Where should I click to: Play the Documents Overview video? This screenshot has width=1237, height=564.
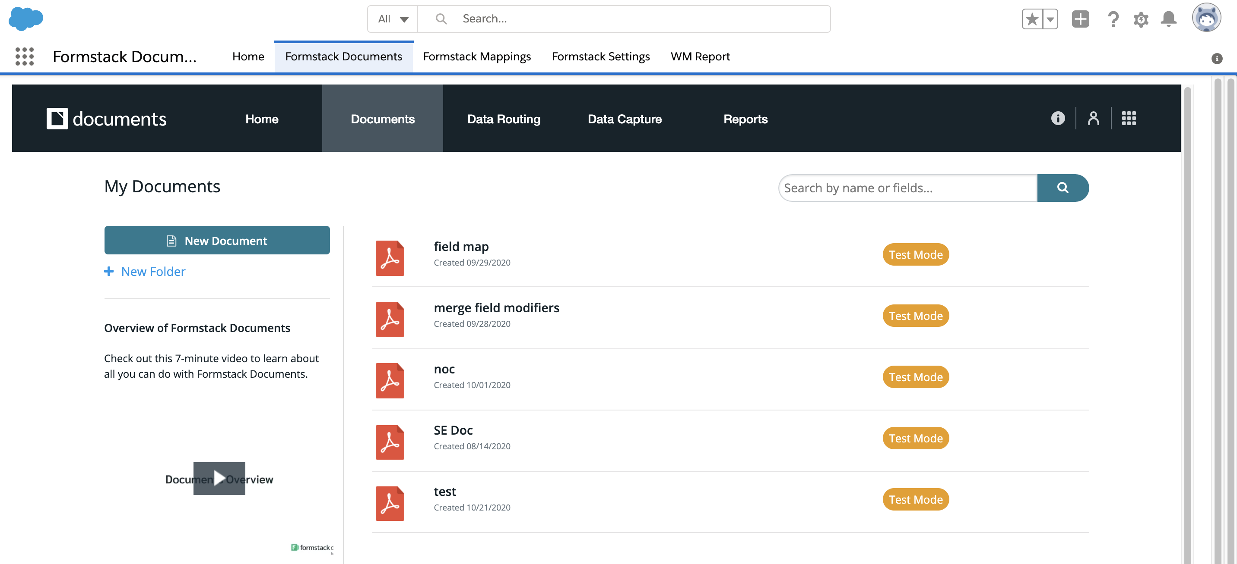pyautogui.click(x=219, y=478)
